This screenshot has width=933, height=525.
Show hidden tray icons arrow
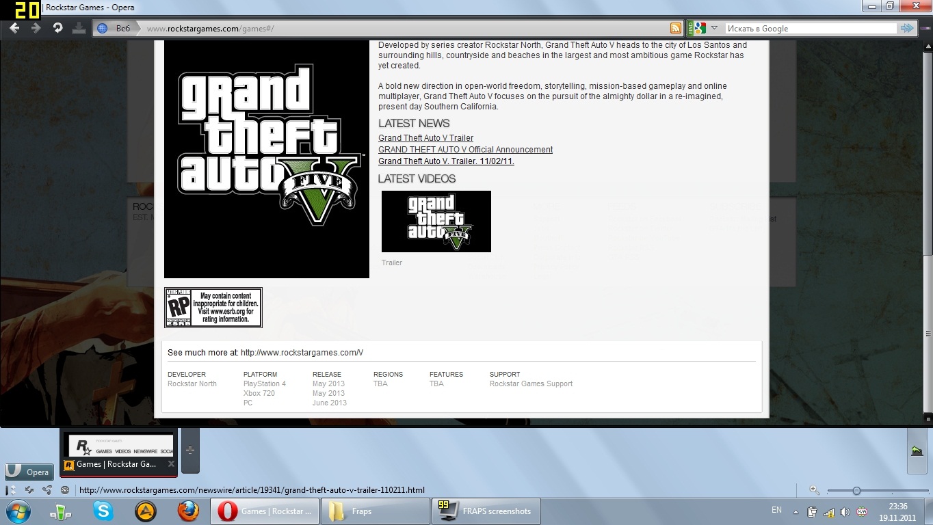click(796, 511)
